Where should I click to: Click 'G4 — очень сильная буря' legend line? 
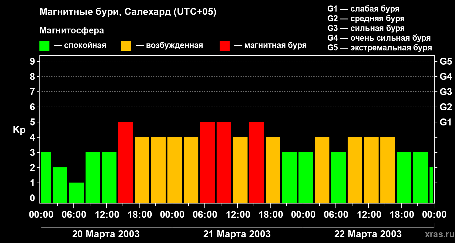coord(379,38)
